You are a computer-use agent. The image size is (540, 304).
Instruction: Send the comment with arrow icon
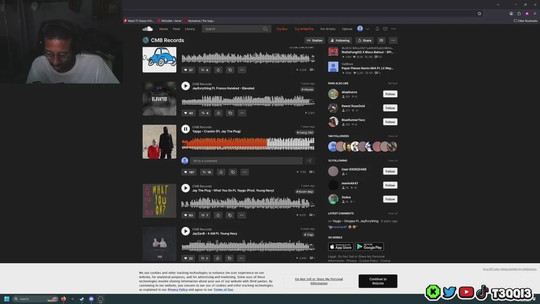(309, 161)
